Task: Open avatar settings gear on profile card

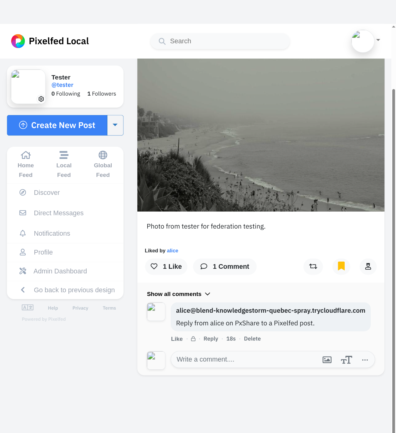Action: pyautogui.click(x=41, y=99)
